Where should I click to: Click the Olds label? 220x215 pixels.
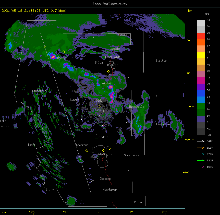(99, 101)
